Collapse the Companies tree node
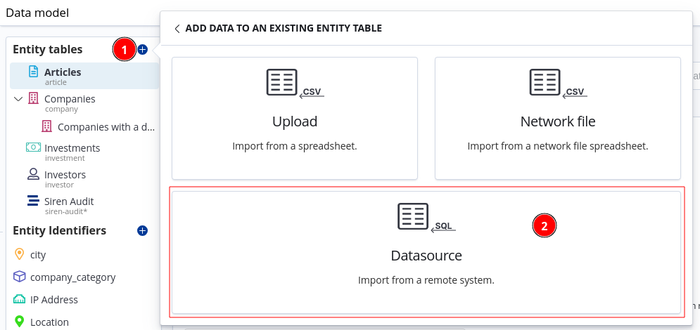This screenshot has height=330, width=700. click(18, 99)
